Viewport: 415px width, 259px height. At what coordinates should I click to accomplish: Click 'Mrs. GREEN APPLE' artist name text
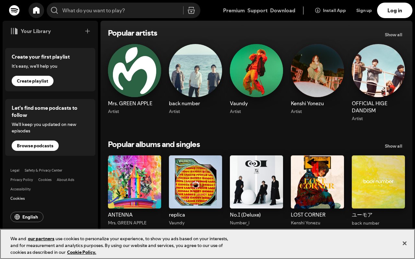pos(130,103)
